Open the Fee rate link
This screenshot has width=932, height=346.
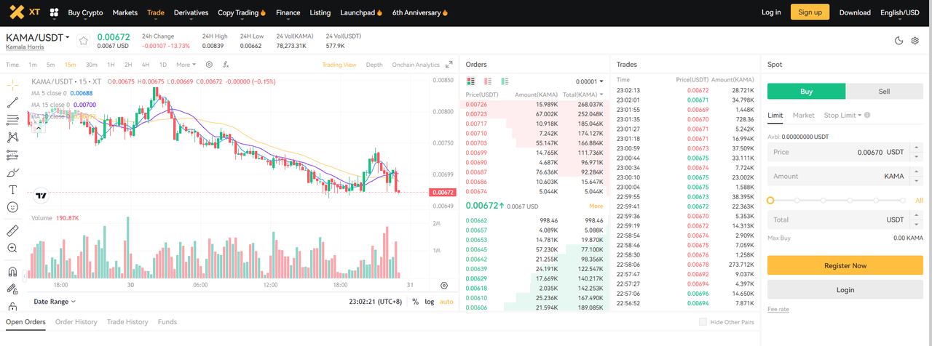[x=778, y=309]
